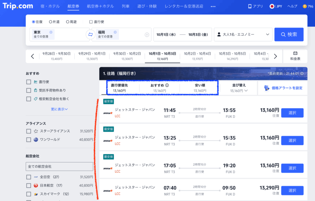Screen dimensions: 315x201
Task: Open おすすめ info icon
Action: 167,85
